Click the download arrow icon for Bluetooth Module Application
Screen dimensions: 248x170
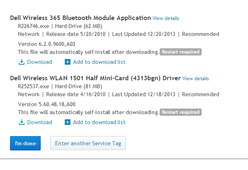coord(22,62)
